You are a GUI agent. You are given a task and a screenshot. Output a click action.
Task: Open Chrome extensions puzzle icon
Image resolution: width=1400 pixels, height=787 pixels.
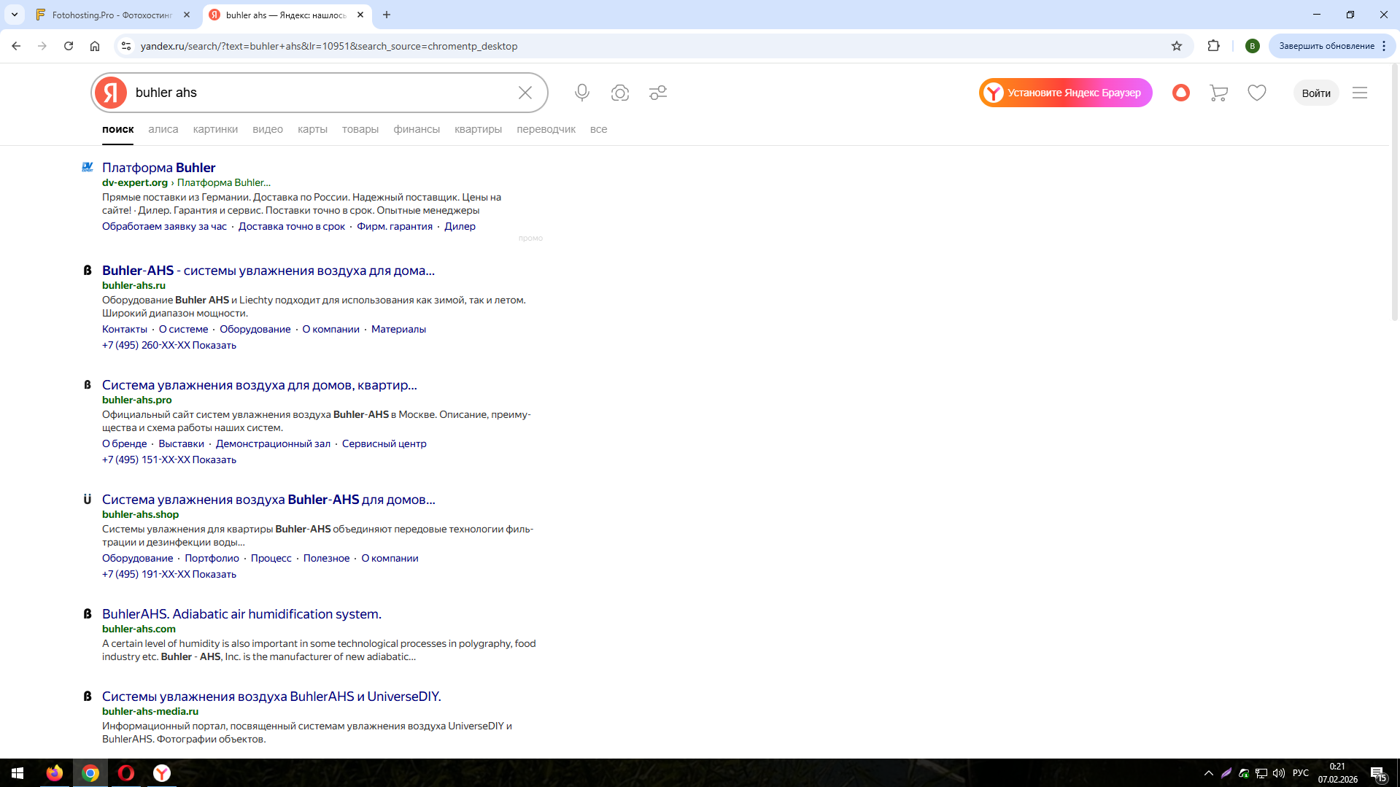pos(1214,46)
